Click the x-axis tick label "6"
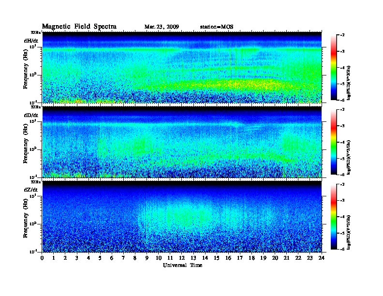Viewport: 383px width, 296px height. [112, 258]
